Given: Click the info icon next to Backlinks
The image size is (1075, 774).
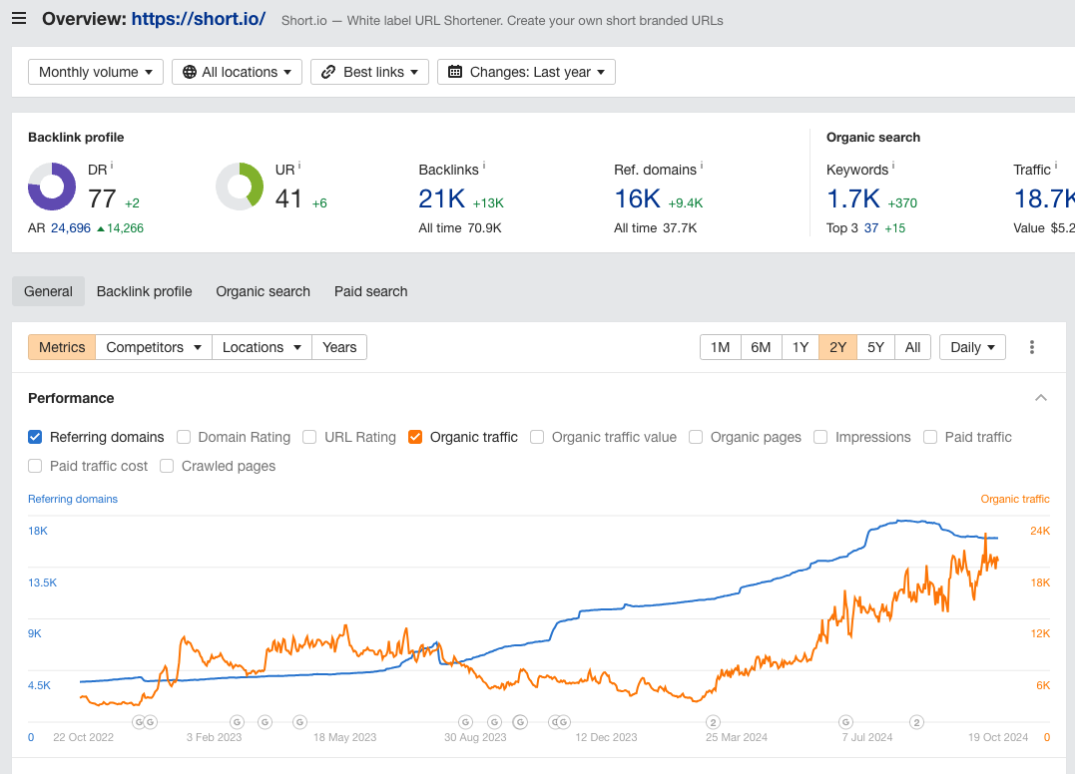Looking at the screenshot, I should 484,166.
